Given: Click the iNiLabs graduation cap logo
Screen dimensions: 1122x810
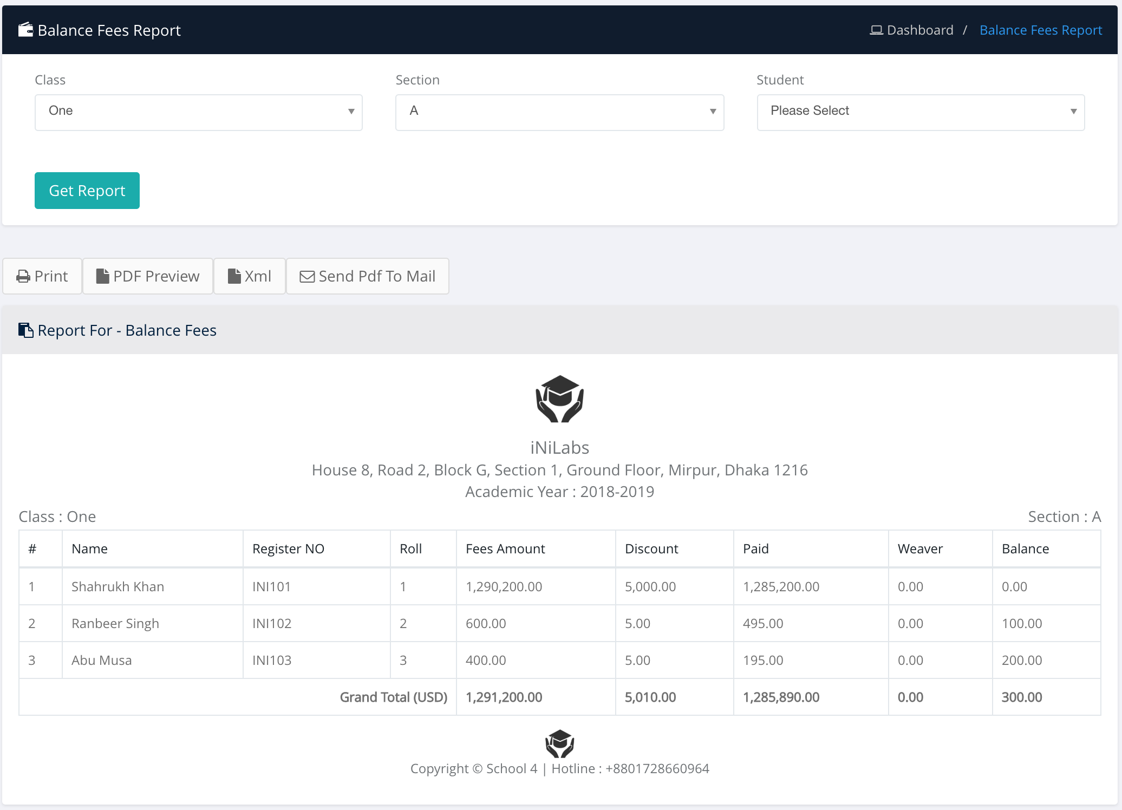Looking at the screenshot, I should coord(559,399).
